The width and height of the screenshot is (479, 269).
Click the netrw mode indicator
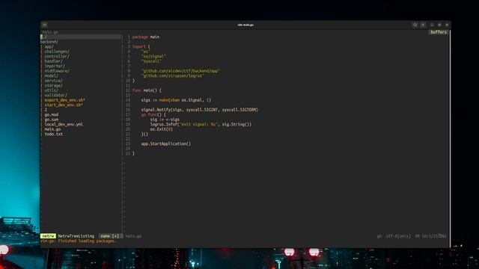point(48,236)
